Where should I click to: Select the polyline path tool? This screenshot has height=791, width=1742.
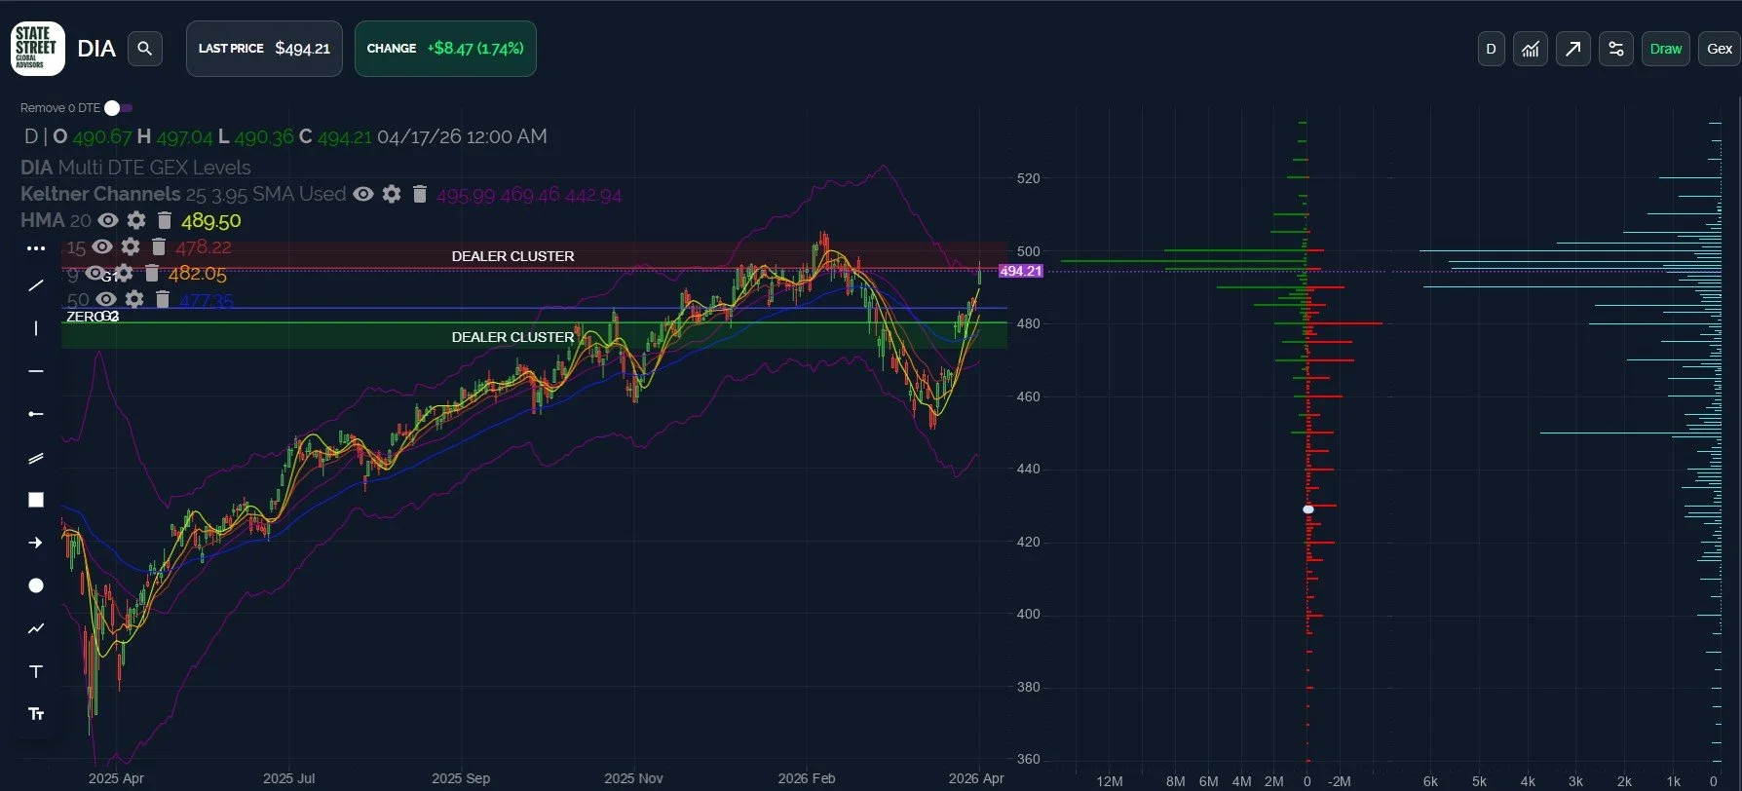36,628
